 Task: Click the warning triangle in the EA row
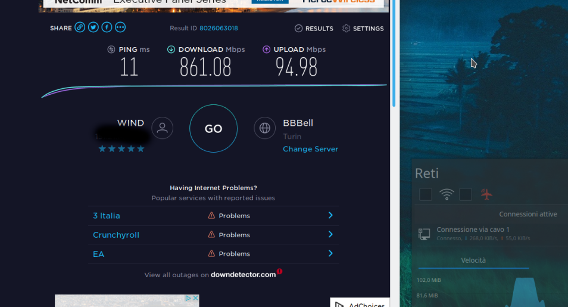click(211, 253)
